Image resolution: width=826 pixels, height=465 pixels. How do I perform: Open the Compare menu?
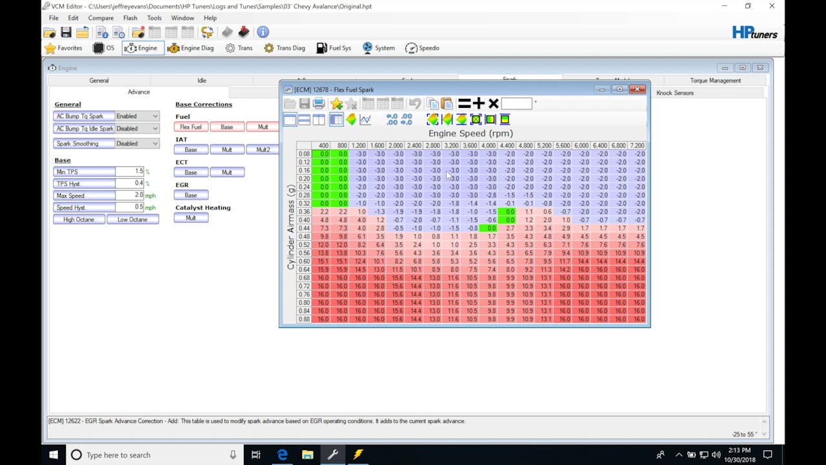click(101, 18)
